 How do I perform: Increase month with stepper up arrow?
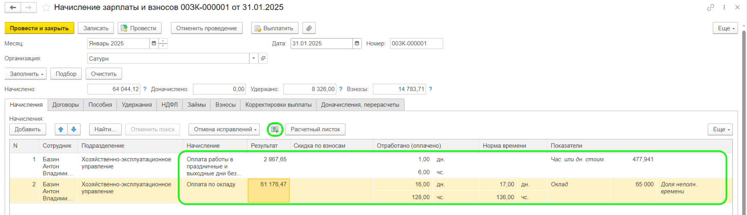(163, 41)
